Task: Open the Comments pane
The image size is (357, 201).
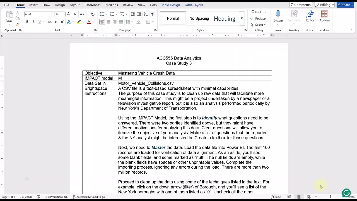Action: pos(300,5)
